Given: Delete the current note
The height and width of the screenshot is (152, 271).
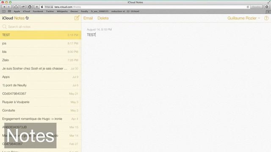Looking at the screenshot, I should pos(103,18).
